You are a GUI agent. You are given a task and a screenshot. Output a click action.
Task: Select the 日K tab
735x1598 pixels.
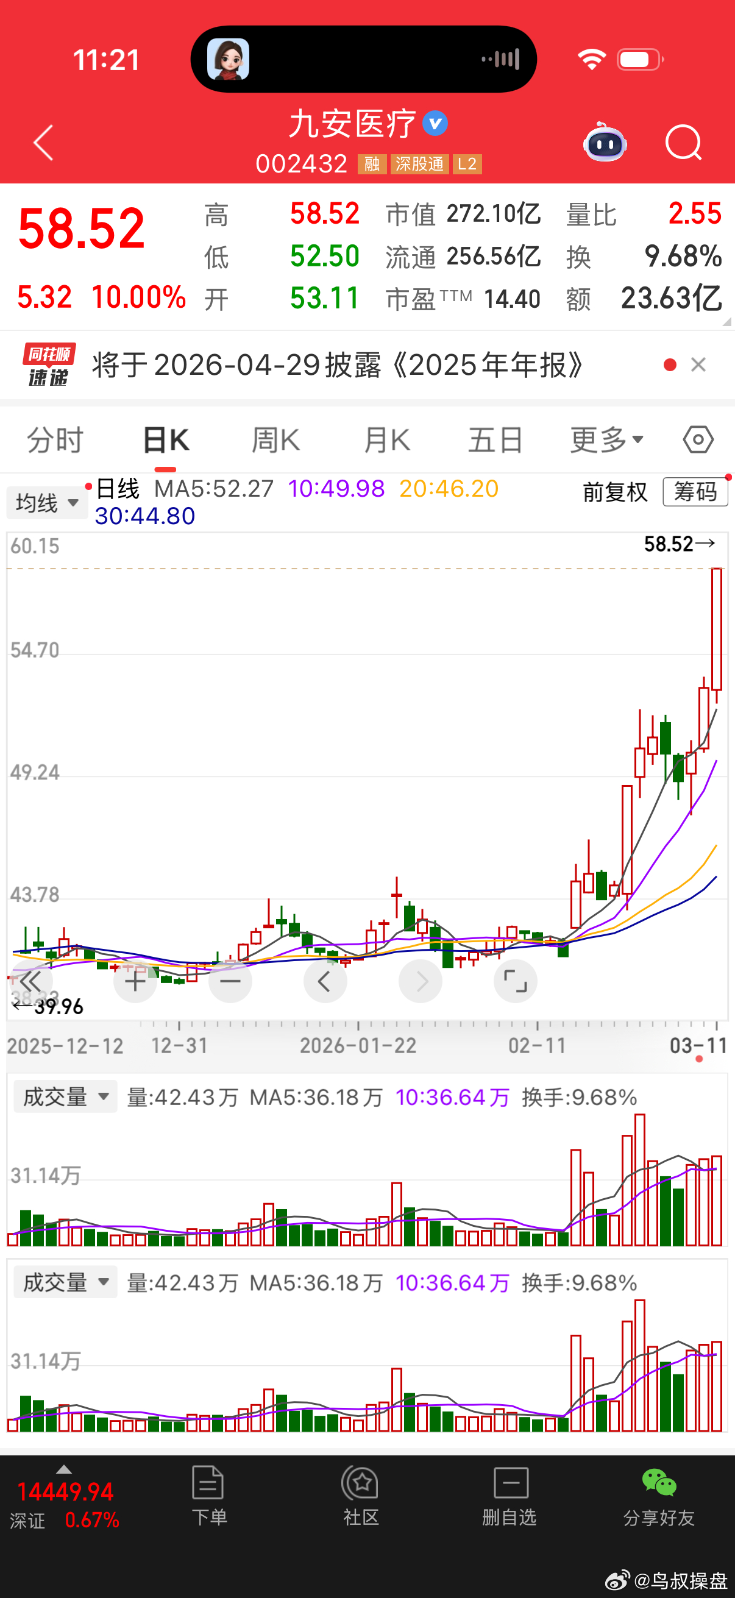click(166, 441)
